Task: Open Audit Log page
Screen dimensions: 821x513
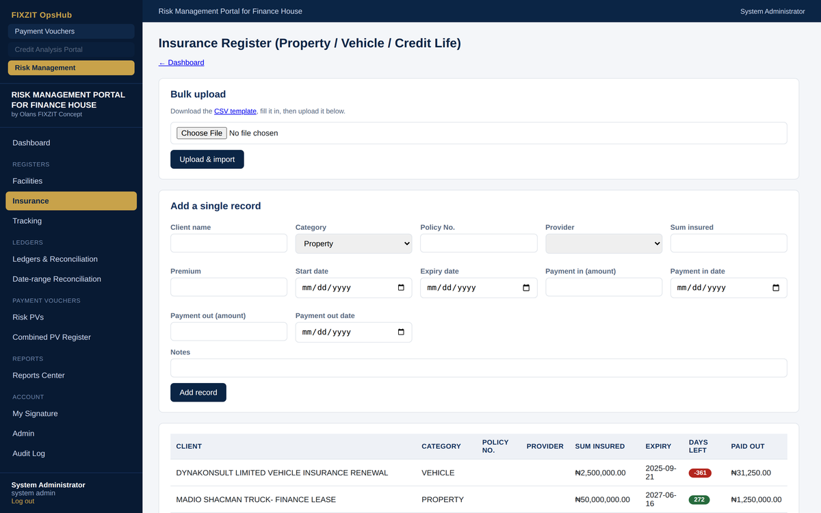Action: pyautogui.click(x=71, y=453)
